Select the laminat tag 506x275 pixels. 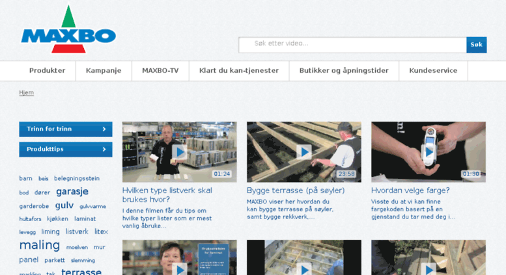coord(85,218)
